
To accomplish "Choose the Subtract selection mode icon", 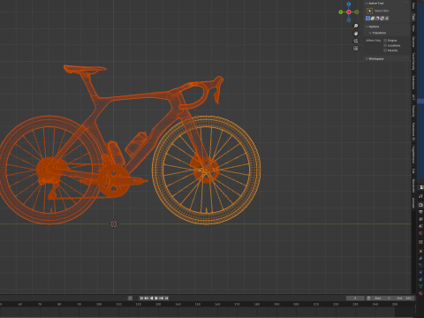I will pyautogui.click(x=377, y=19).
